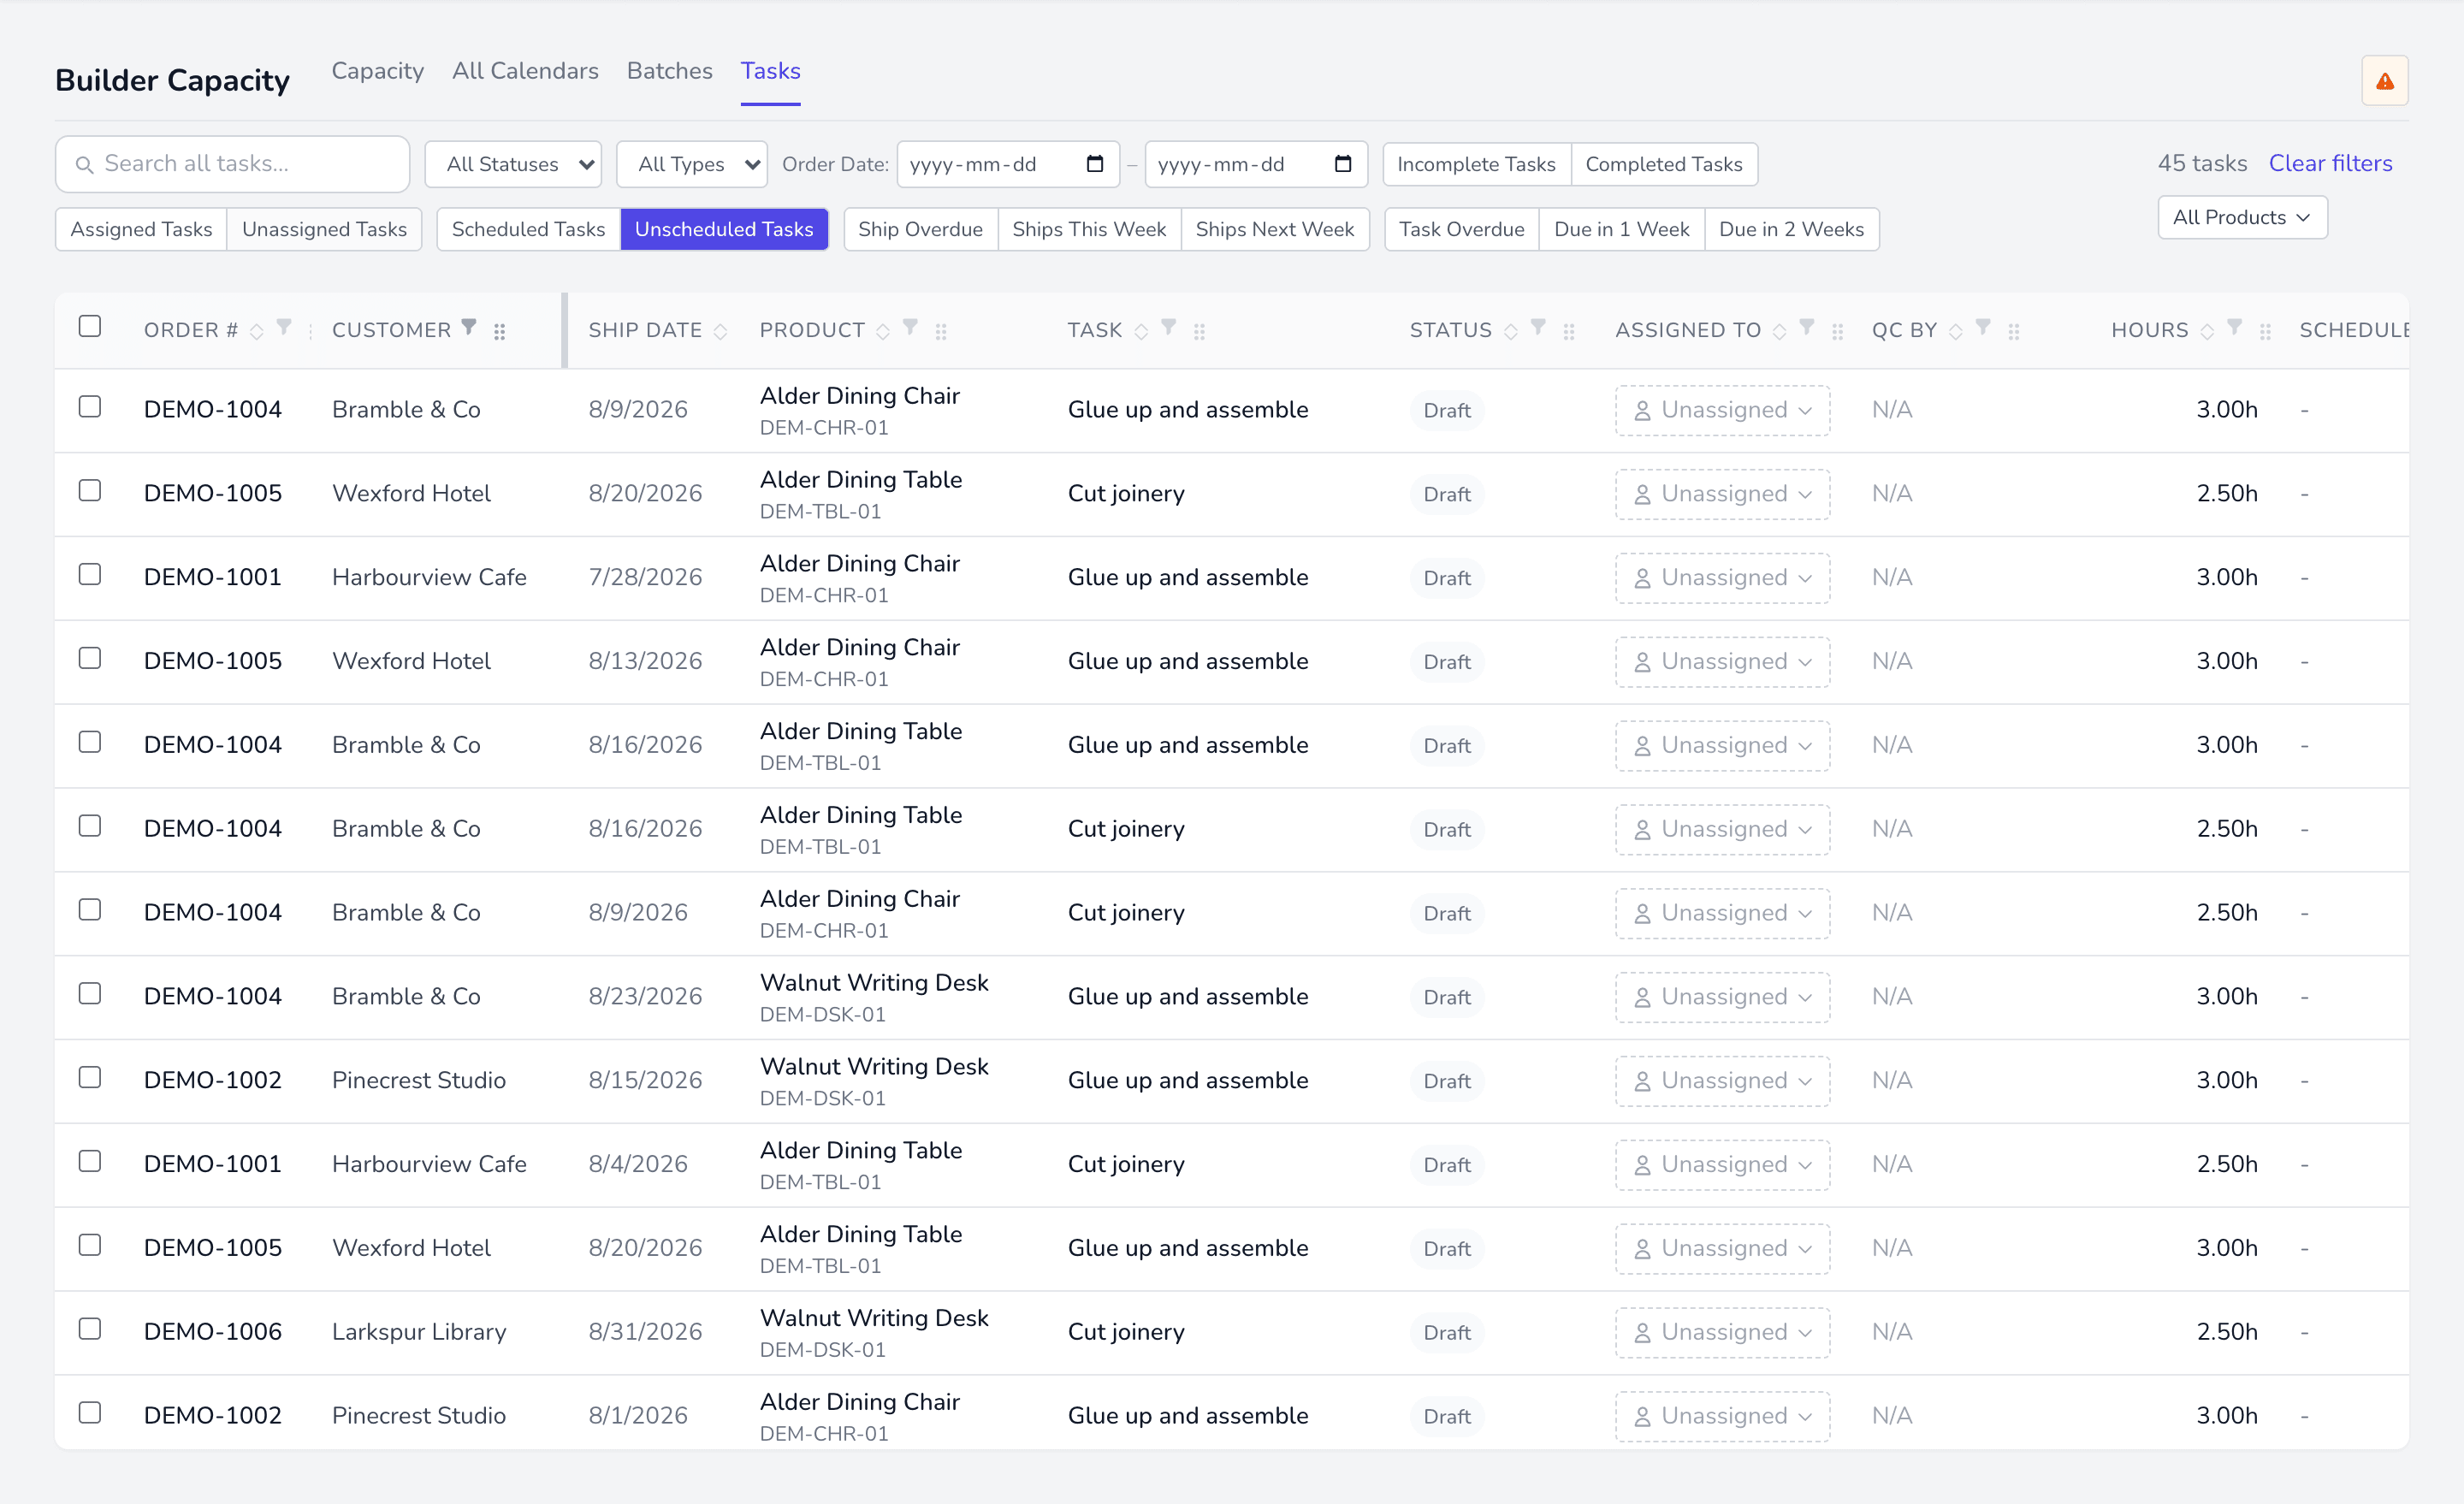Open the end Order Date calendar picker
The width and height of the screenshot is (2464, 1504).
(x=1343, y=164)
